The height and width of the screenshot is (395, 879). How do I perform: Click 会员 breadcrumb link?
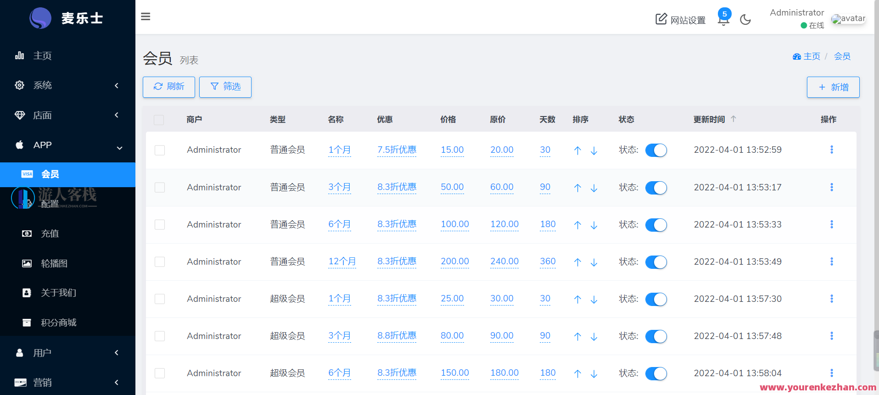click(x=842, y=56)
